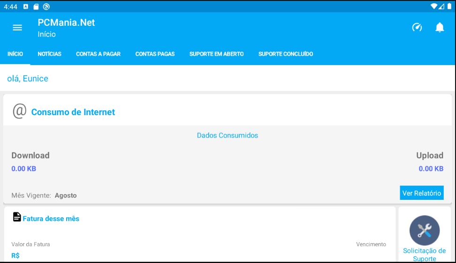Tap the cellular signal status icon
This screenshot has height=263, width=456.
(441, 7)
